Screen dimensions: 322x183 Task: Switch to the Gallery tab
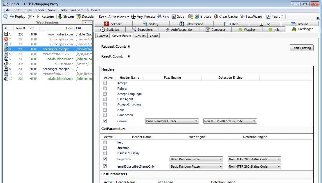click(x=151, y=24)
